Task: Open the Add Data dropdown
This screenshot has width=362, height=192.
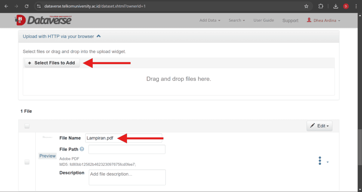Action: pos(210,21)
